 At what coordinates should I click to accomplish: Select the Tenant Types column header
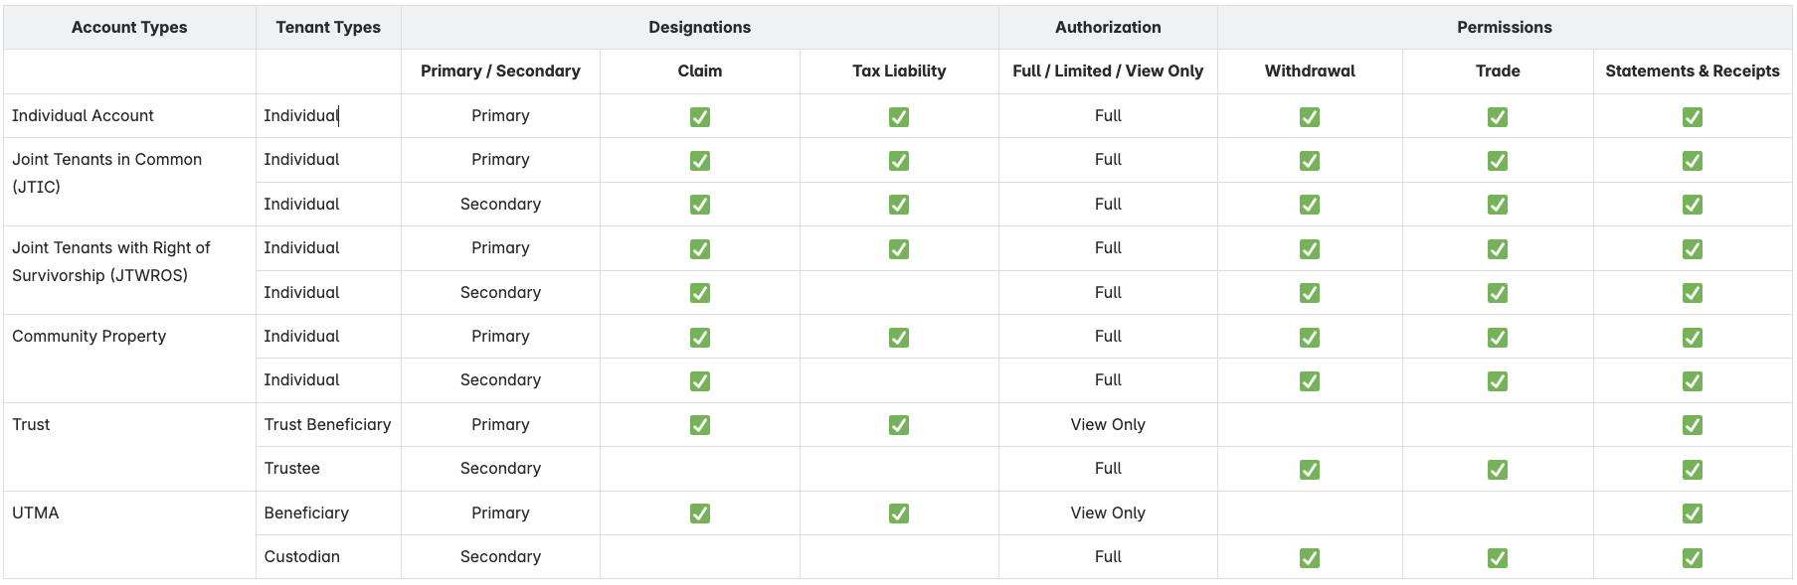[328, 28]
